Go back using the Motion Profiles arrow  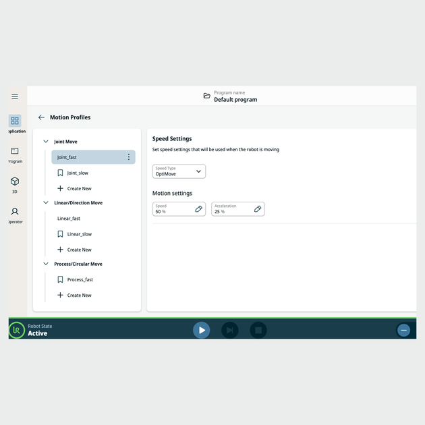(41, 117)
